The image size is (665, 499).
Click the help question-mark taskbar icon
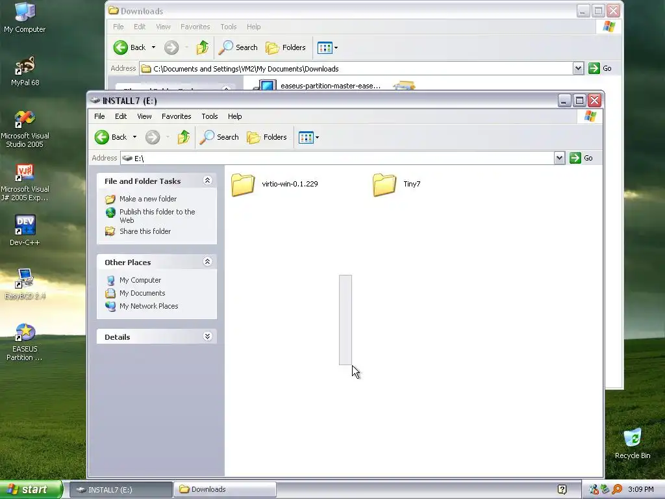[x=562, y=489]
